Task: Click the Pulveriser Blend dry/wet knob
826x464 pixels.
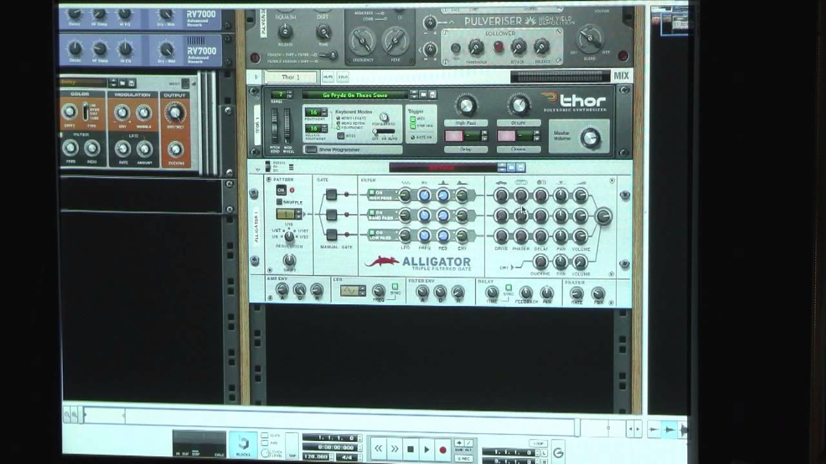Action: click(x=590, y=39)
